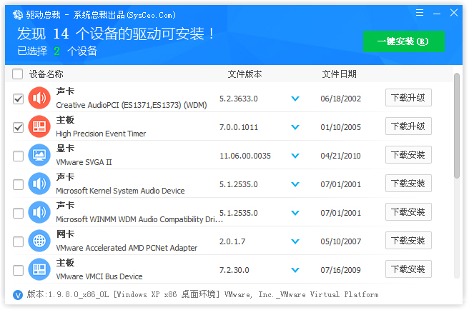Check the Microsoft WINMM WDM Audio checkbox
Viewport: 469px width, 310px height.
coord(19,213)
